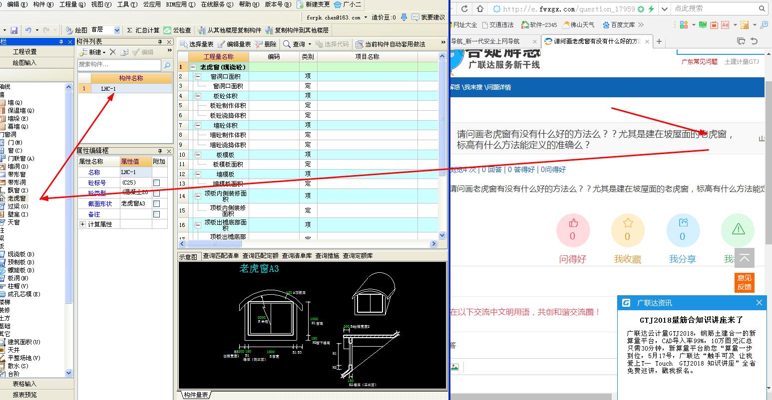Open 表格输入 section
The height and width of the screenshot is (400, 772).
(25, 384)
